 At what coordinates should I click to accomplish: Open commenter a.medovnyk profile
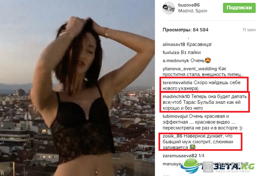coord(176,61)
